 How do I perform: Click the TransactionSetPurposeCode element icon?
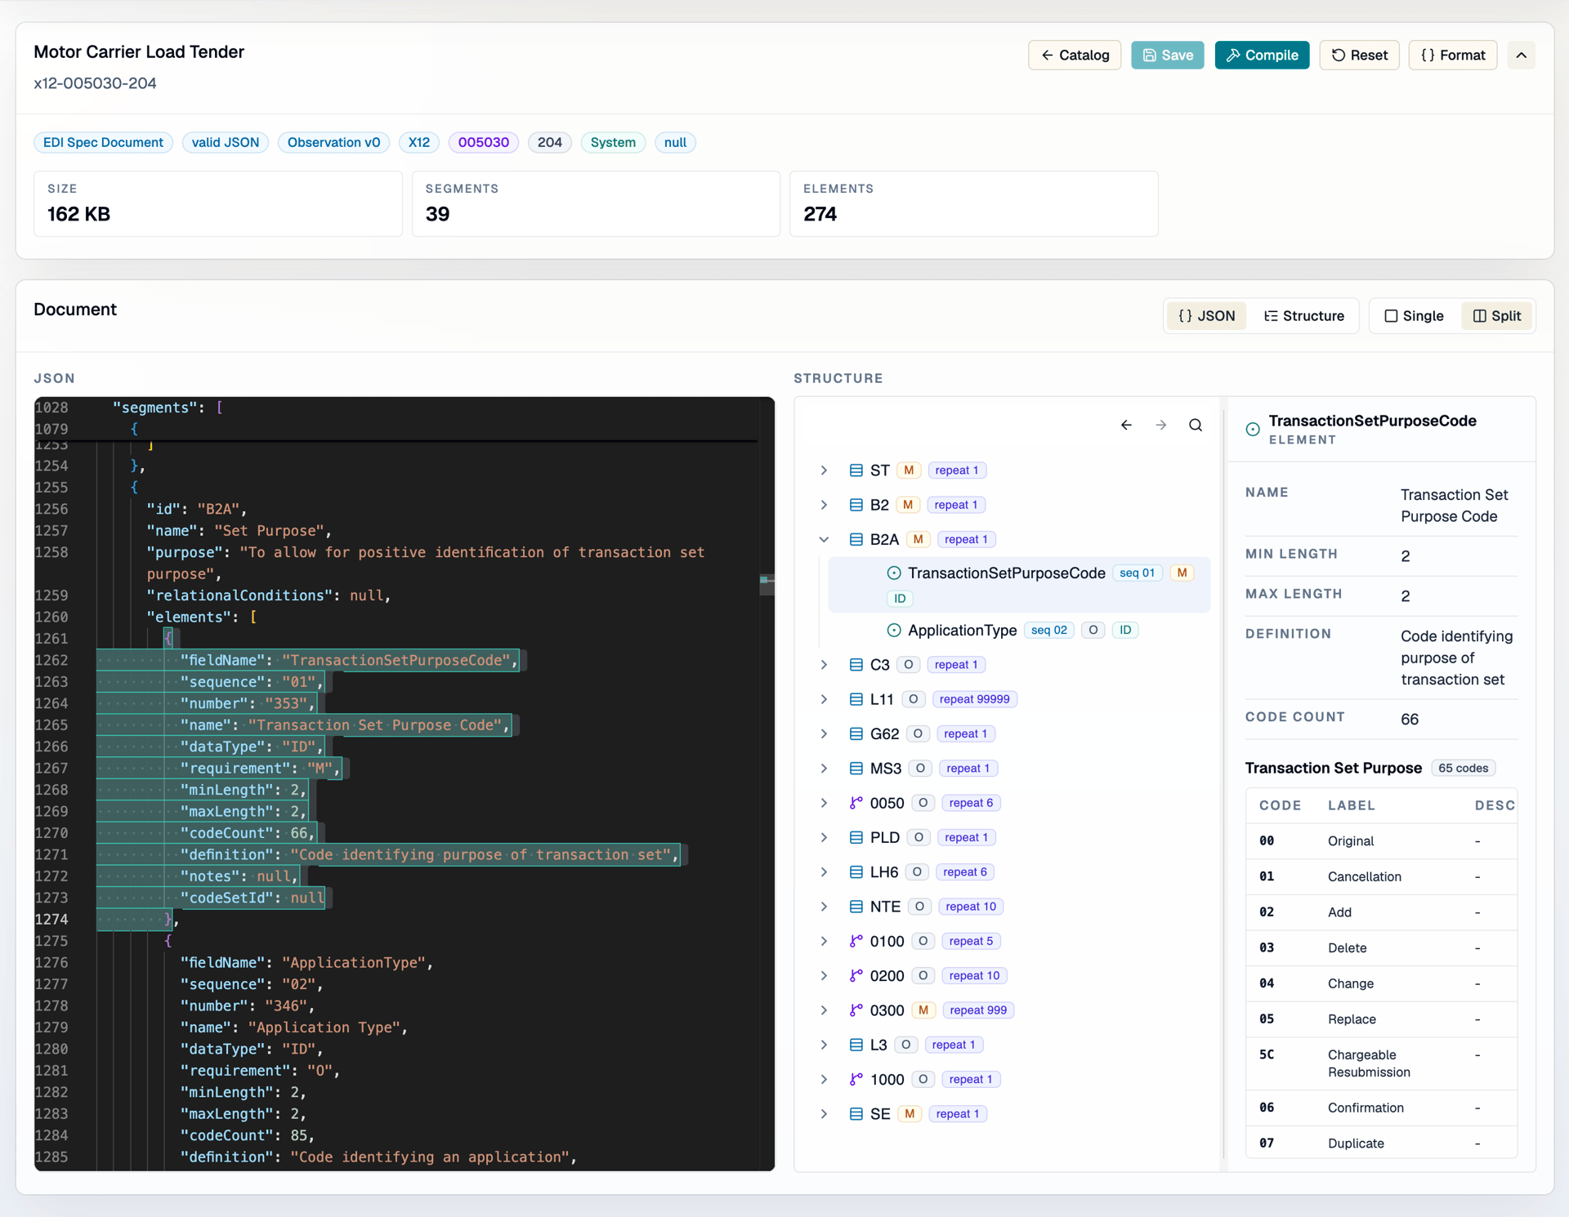894,573
